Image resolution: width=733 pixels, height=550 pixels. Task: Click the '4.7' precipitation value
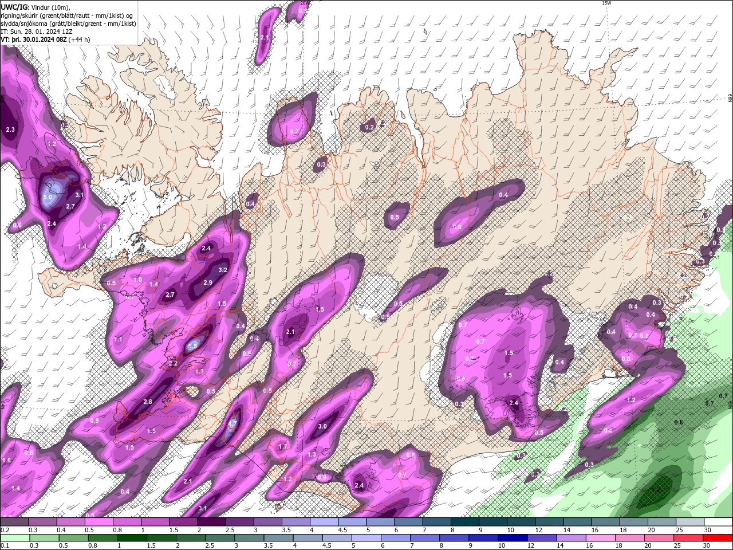[x=232, y=423]
